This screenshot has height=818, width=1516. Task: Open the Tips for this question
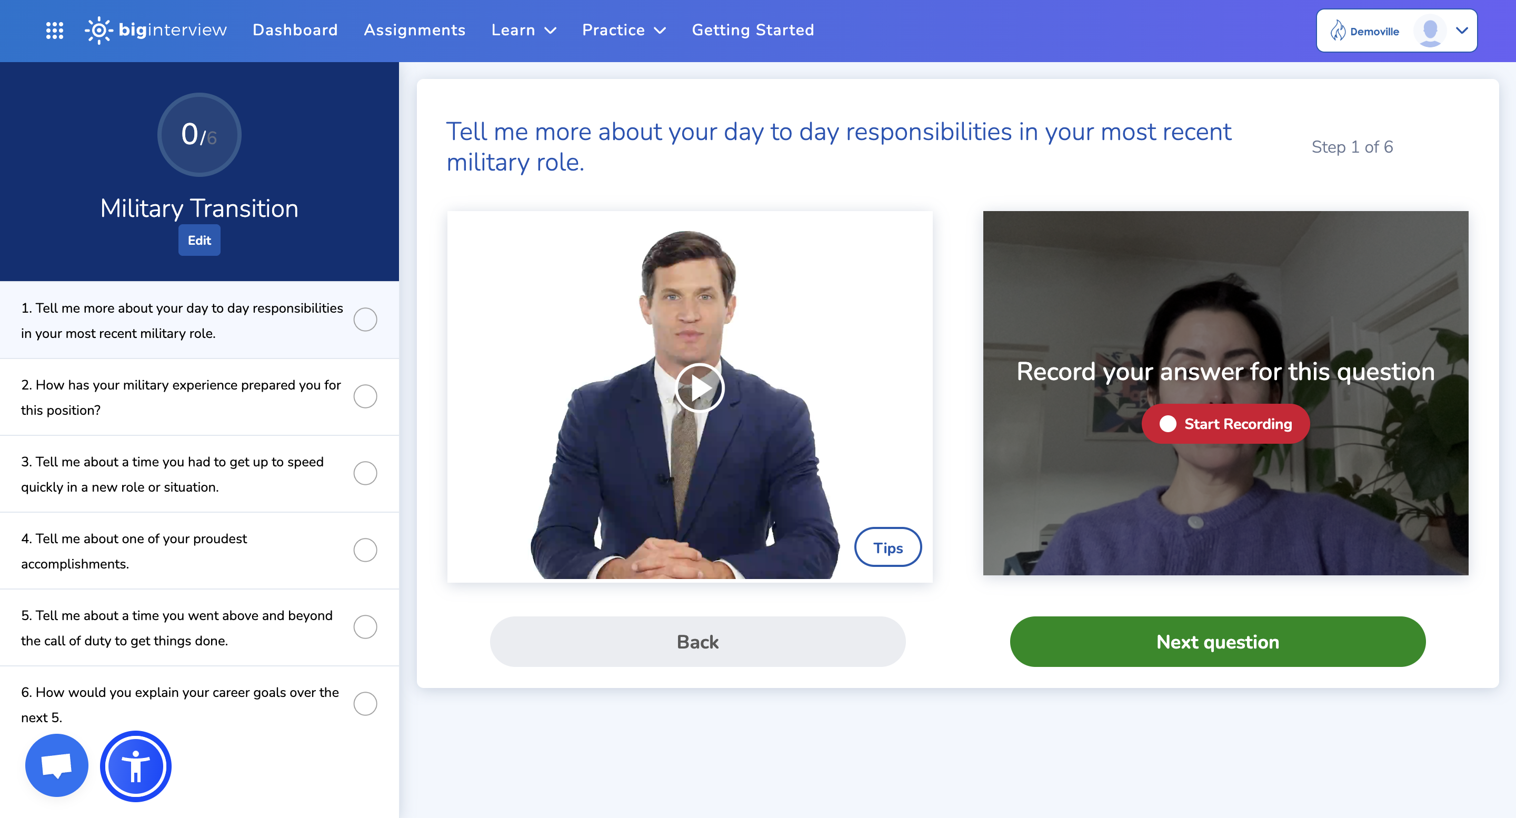(887, 548)
